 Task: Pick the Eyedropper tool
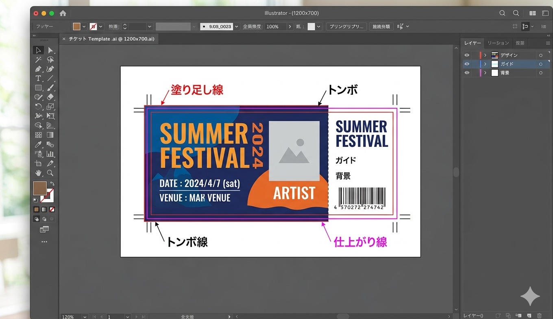click(38, 144)
